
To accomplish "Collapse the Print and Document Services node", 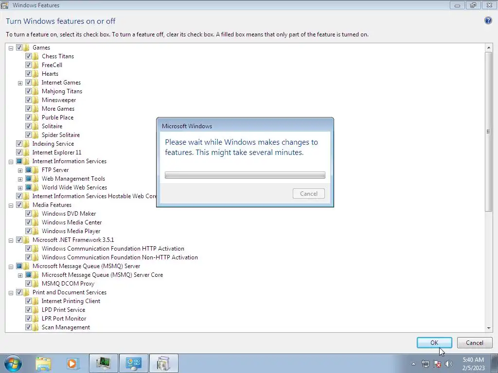I will coord(11,293).
